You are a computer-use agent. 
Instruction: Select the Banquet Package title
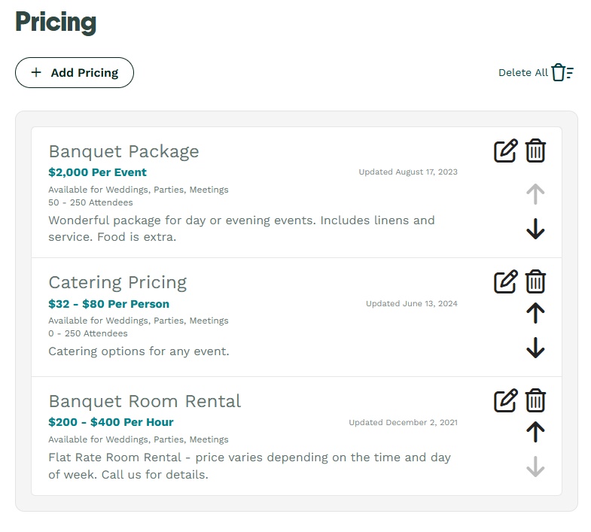(x=123, y=151)
